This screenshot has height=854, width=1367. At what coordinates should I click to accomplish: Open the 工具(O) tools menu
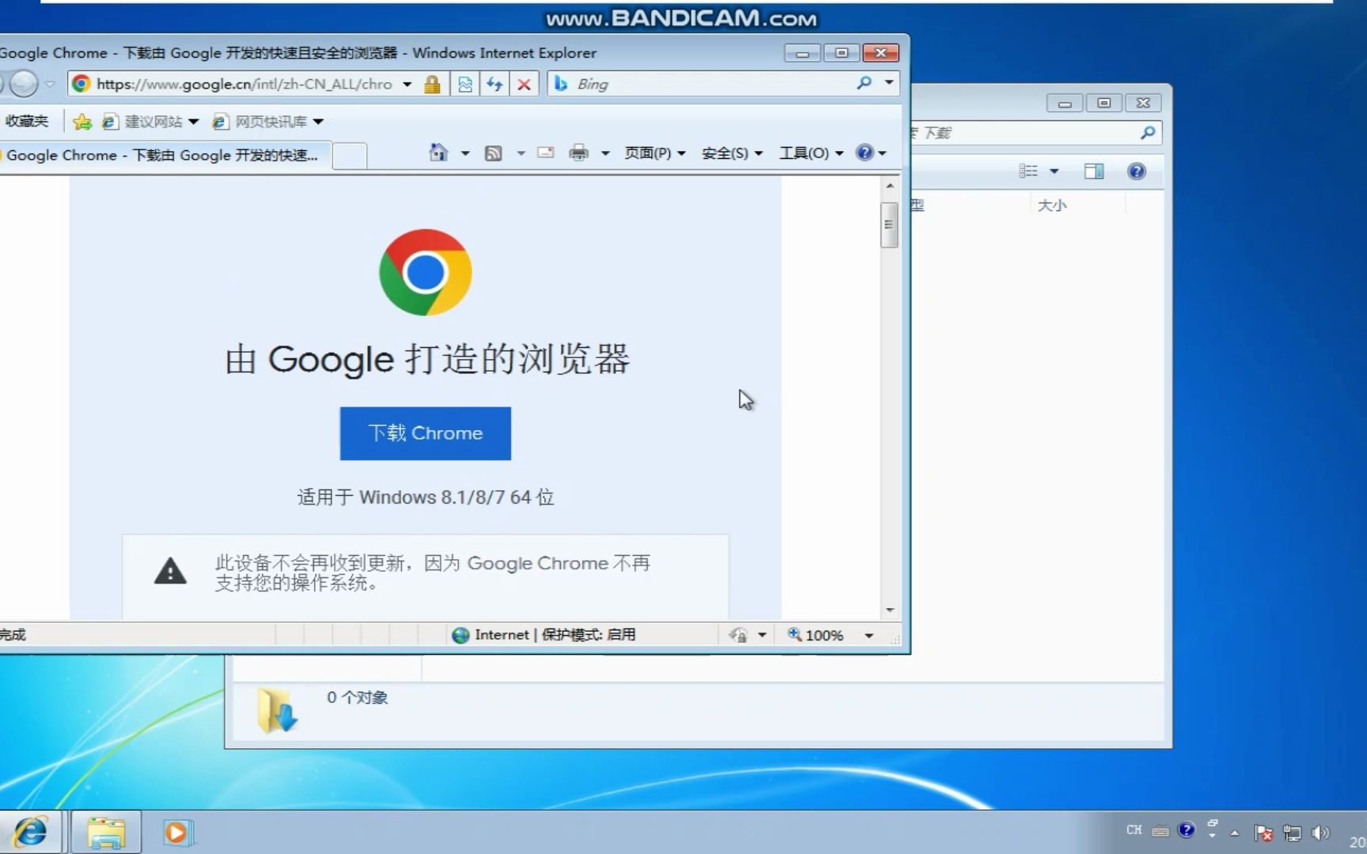pyautogui.click(x=811, y=153)
